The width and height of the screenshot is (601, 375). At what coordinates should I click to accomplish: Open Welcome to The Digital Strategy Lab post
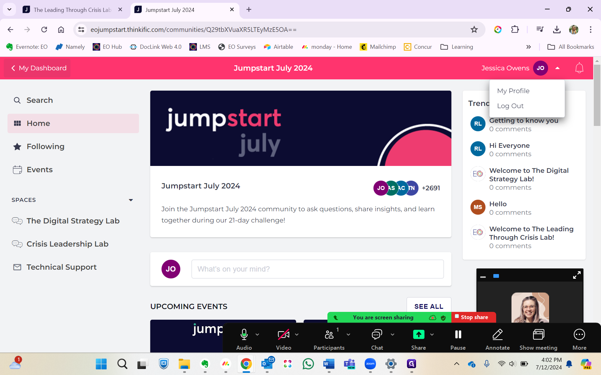click(529, 175)
